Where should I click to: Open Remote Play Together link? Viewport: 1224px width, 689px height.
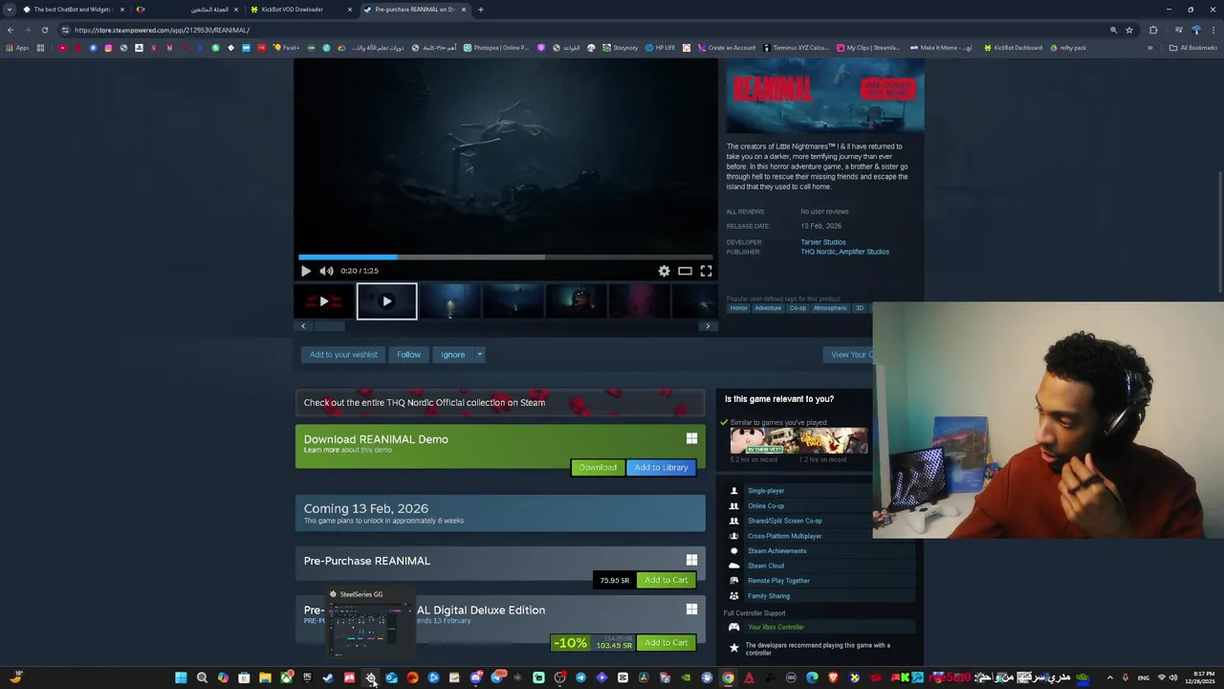(778, 581)
